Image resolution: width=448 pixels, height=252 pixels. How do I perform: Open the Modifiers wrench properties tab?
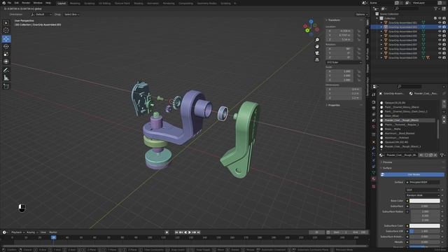(x=374, y=148)
